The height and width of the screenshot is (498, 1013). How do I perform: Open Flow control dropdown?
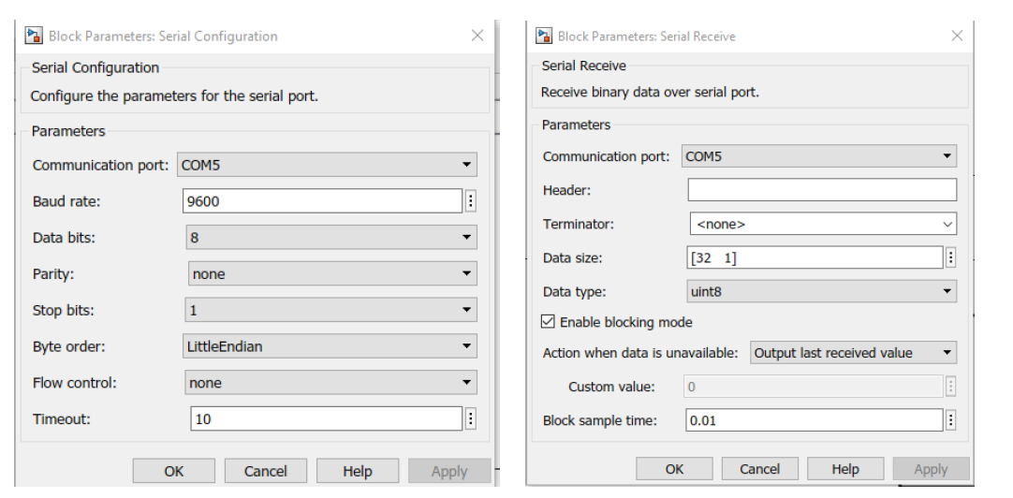click(330, 383)
